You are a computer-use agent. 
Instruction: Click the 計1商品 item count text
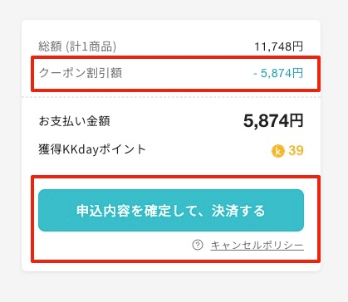coord(91,46)
